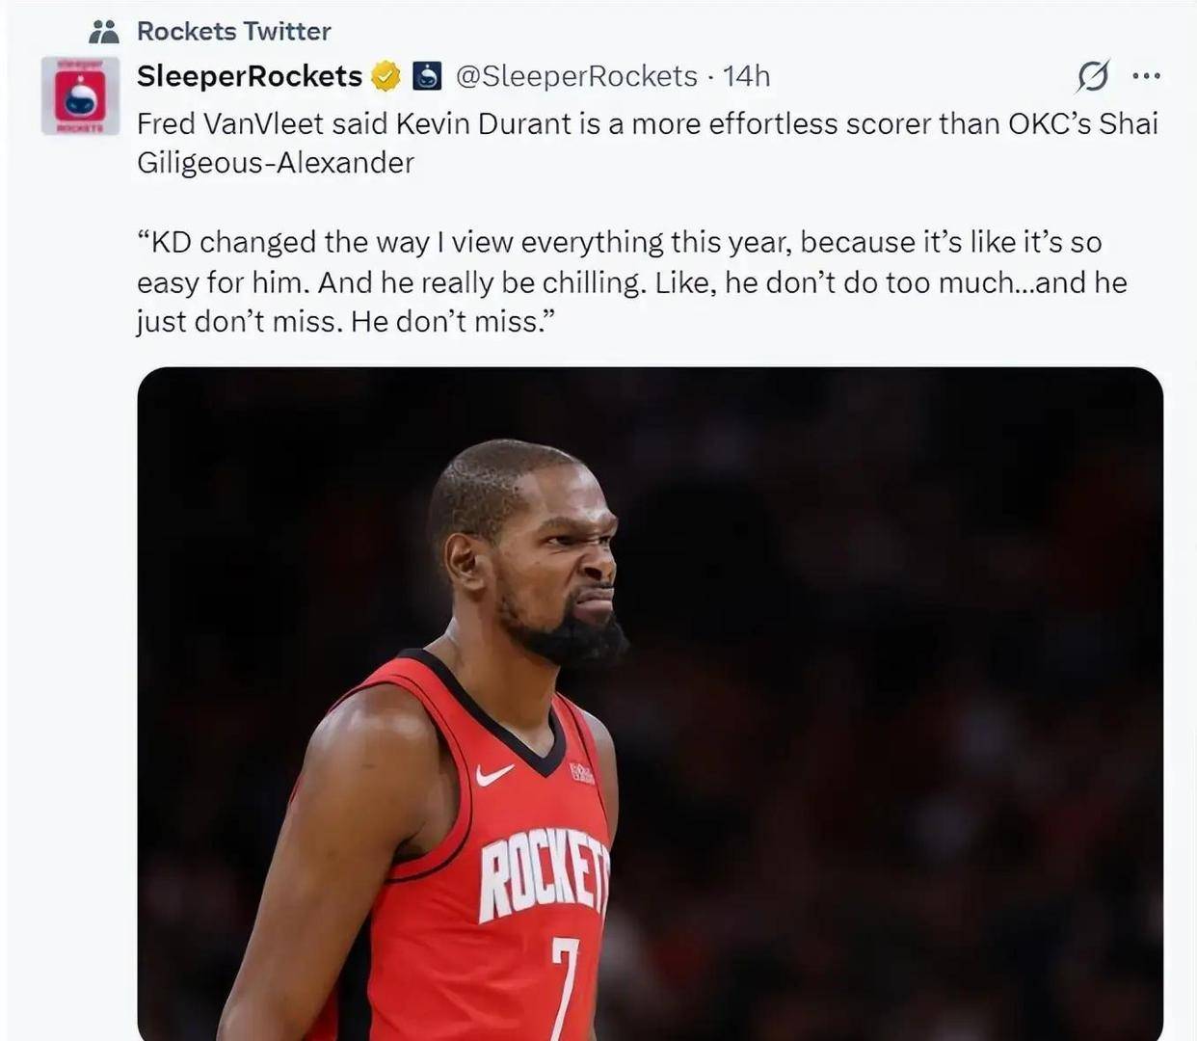The image size is (1197, 1041).
Task: Open the @SleeperRockets handle link
Action: (575, 76)
